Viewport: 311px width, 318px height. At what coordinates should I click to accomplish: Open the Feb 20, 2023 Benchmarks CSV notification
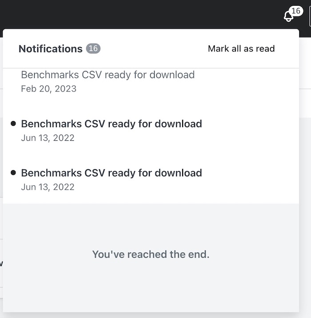[x=108, y=75]
